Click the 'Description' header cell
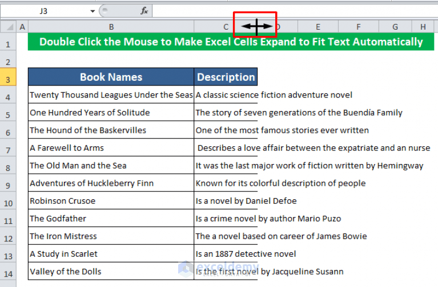Viewport: 438px width, 287px height. pyautogui.click(x=226, y=77)
